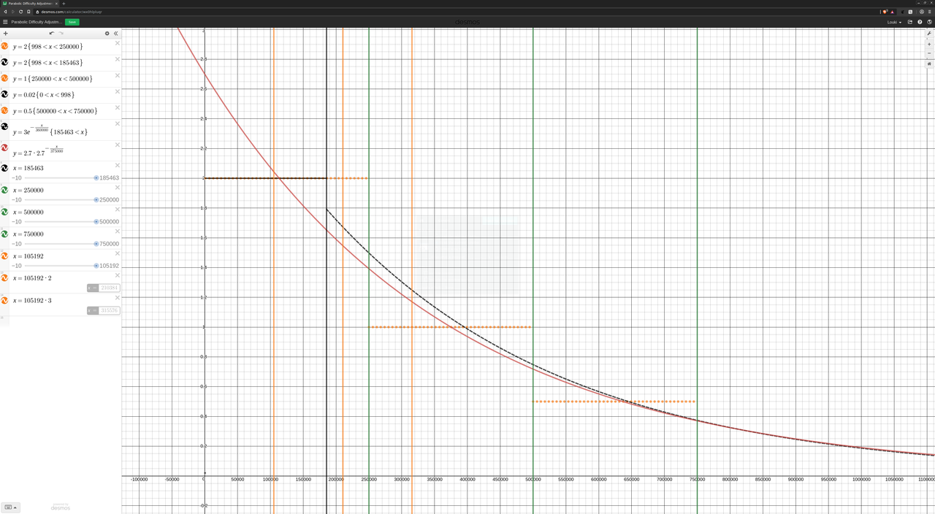This screenshot has height=514, width=935.
Task: Hide the x=500000 green line
Action: (x=4, y=212)
